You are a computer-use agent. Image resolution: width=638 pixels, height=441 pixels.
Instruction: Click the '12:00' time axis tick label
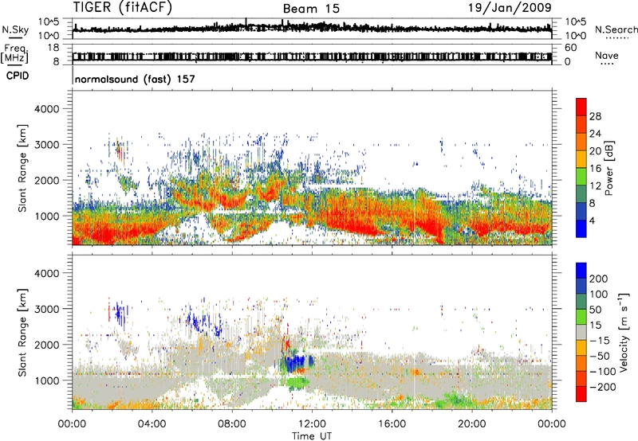click(312, 424)
